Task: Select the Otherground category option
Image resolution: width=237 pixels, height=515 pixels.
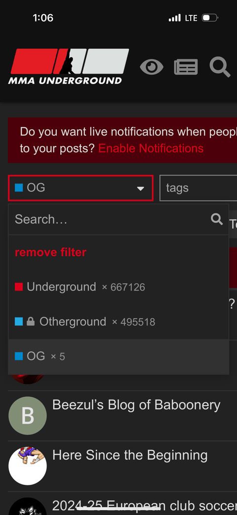Action: pyautogui.click(x=118, y=322)
